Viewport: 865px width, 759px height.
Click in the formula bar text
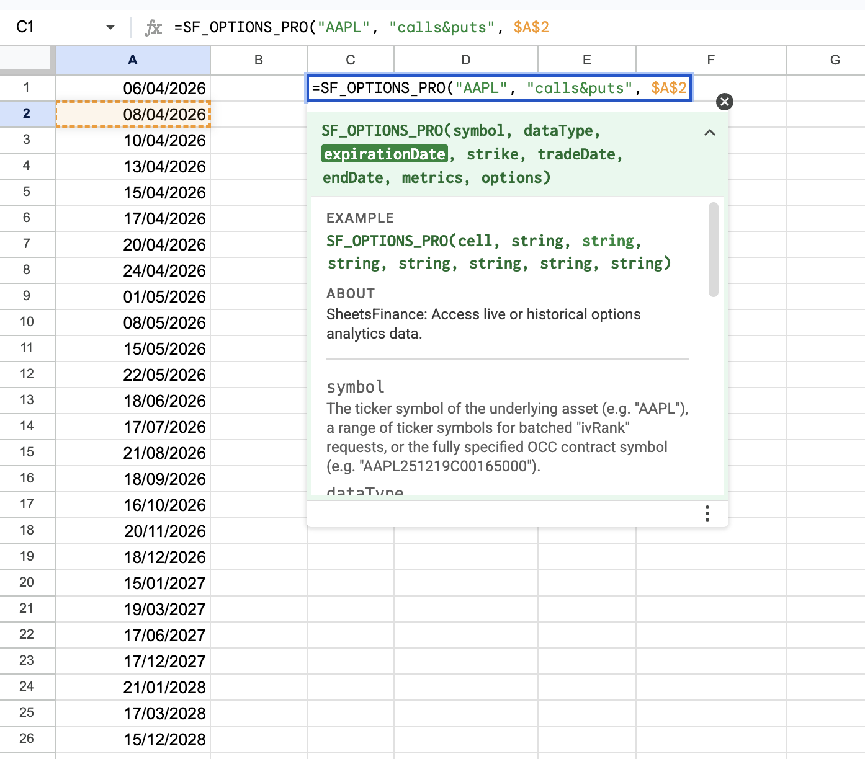pos(362,27)
